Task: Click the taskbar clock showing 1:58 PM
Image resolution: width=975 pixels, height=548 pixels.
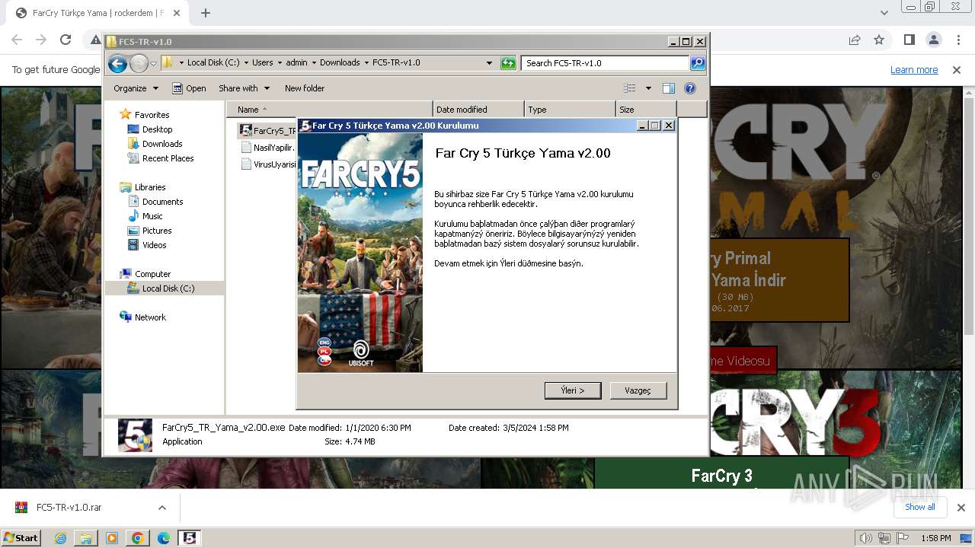Action: coord(935,538)
